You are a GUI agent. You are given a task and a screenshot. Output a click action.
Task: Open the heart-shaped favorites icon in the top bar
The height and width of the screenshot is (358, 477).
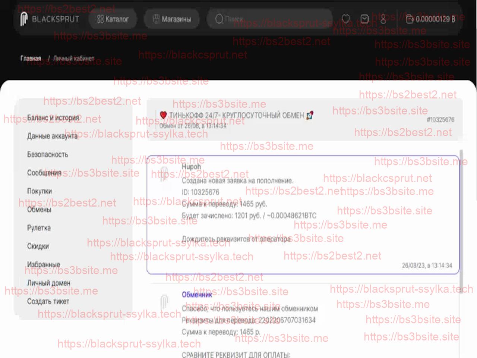pyautogui.click(x=346, y=19)
